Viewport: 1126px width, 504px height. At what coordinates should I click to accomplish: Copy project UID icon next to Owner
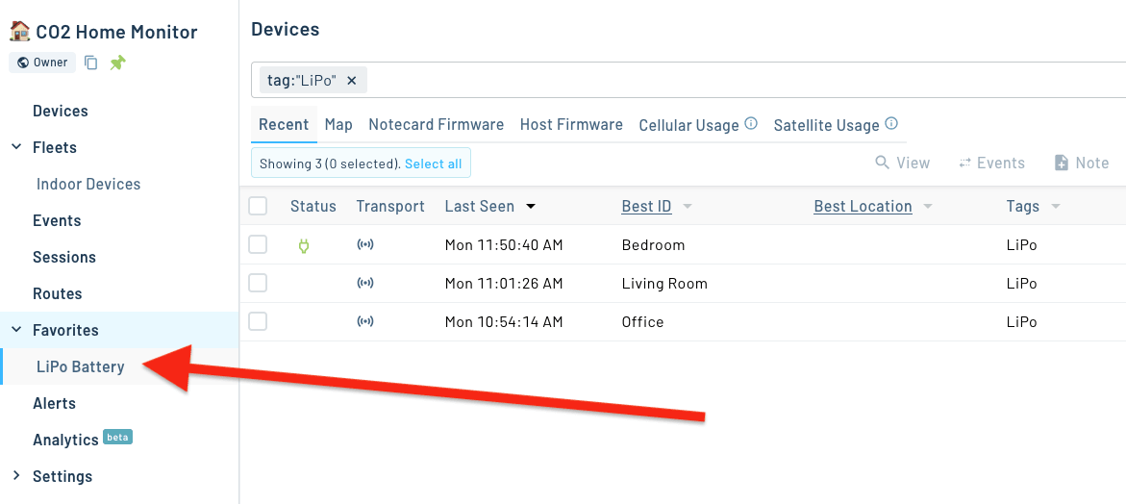[x=90, y=63]
